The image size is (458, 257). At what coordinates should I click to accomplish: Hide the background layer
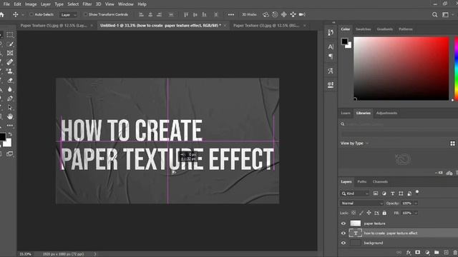(343, 243)
